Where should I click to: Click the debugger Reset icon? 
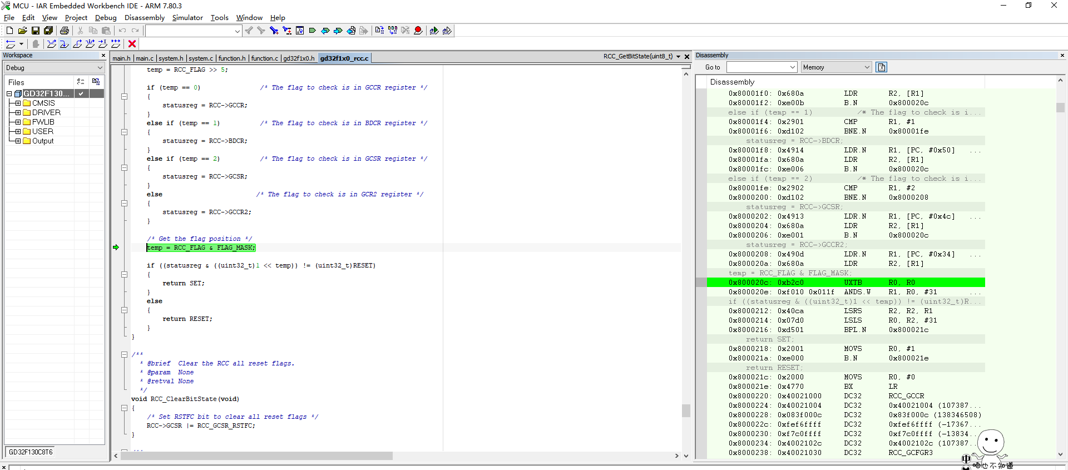click(x=11, y=44)
